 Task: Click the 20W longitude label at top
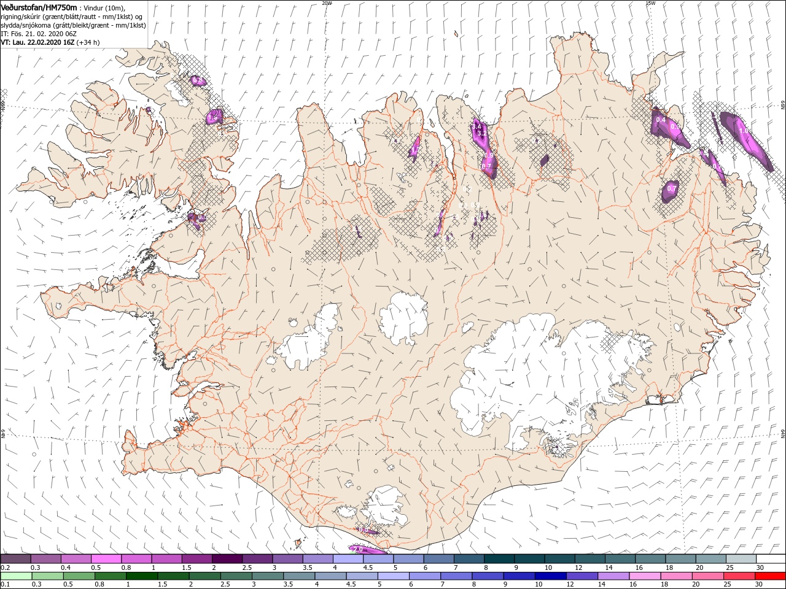point(327,2)
